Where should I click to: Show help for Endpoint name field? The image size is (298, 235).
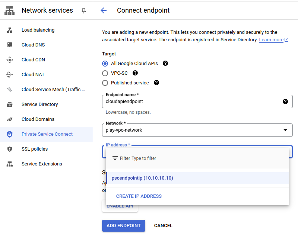285,102
